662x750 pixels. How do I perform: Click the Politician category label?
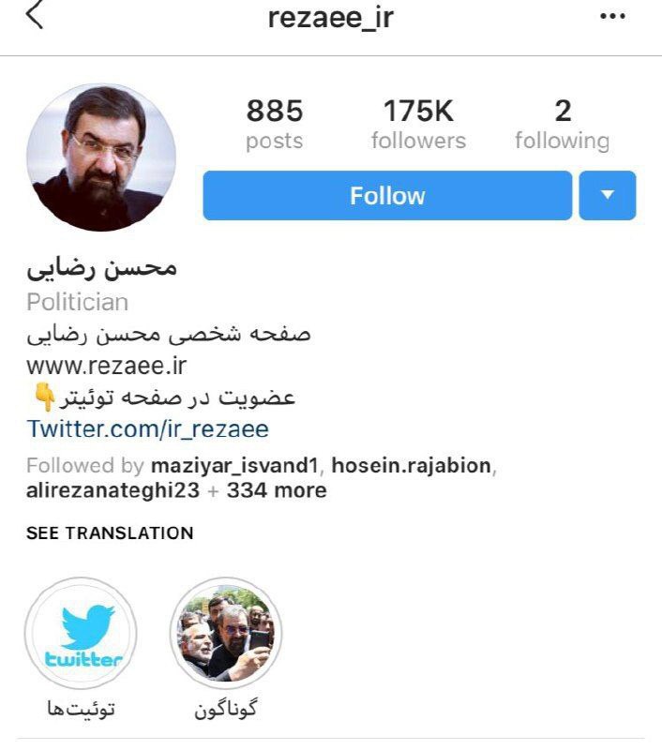pos(78,302)
